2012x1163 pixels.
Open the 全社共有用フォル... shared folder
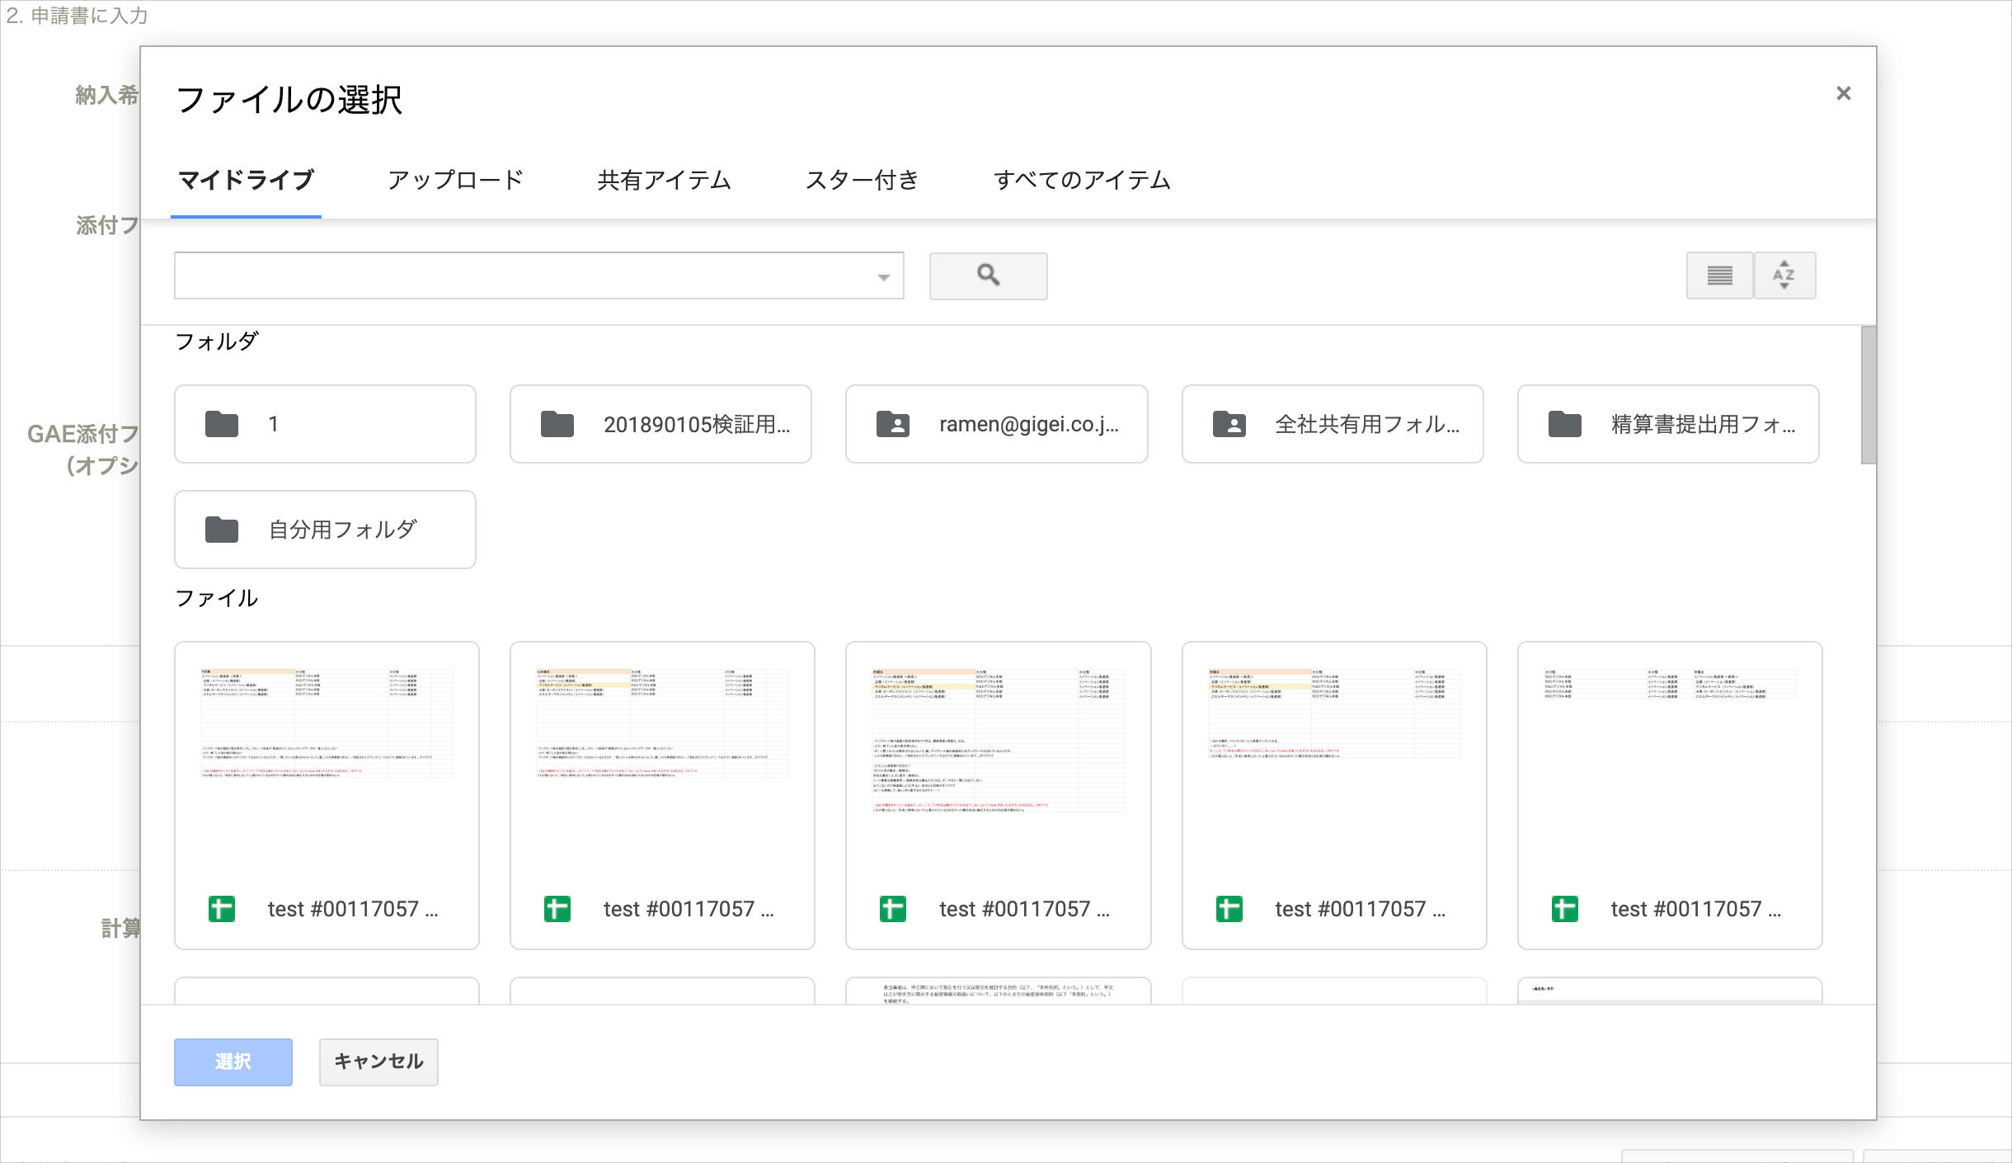coord(1333,424)
